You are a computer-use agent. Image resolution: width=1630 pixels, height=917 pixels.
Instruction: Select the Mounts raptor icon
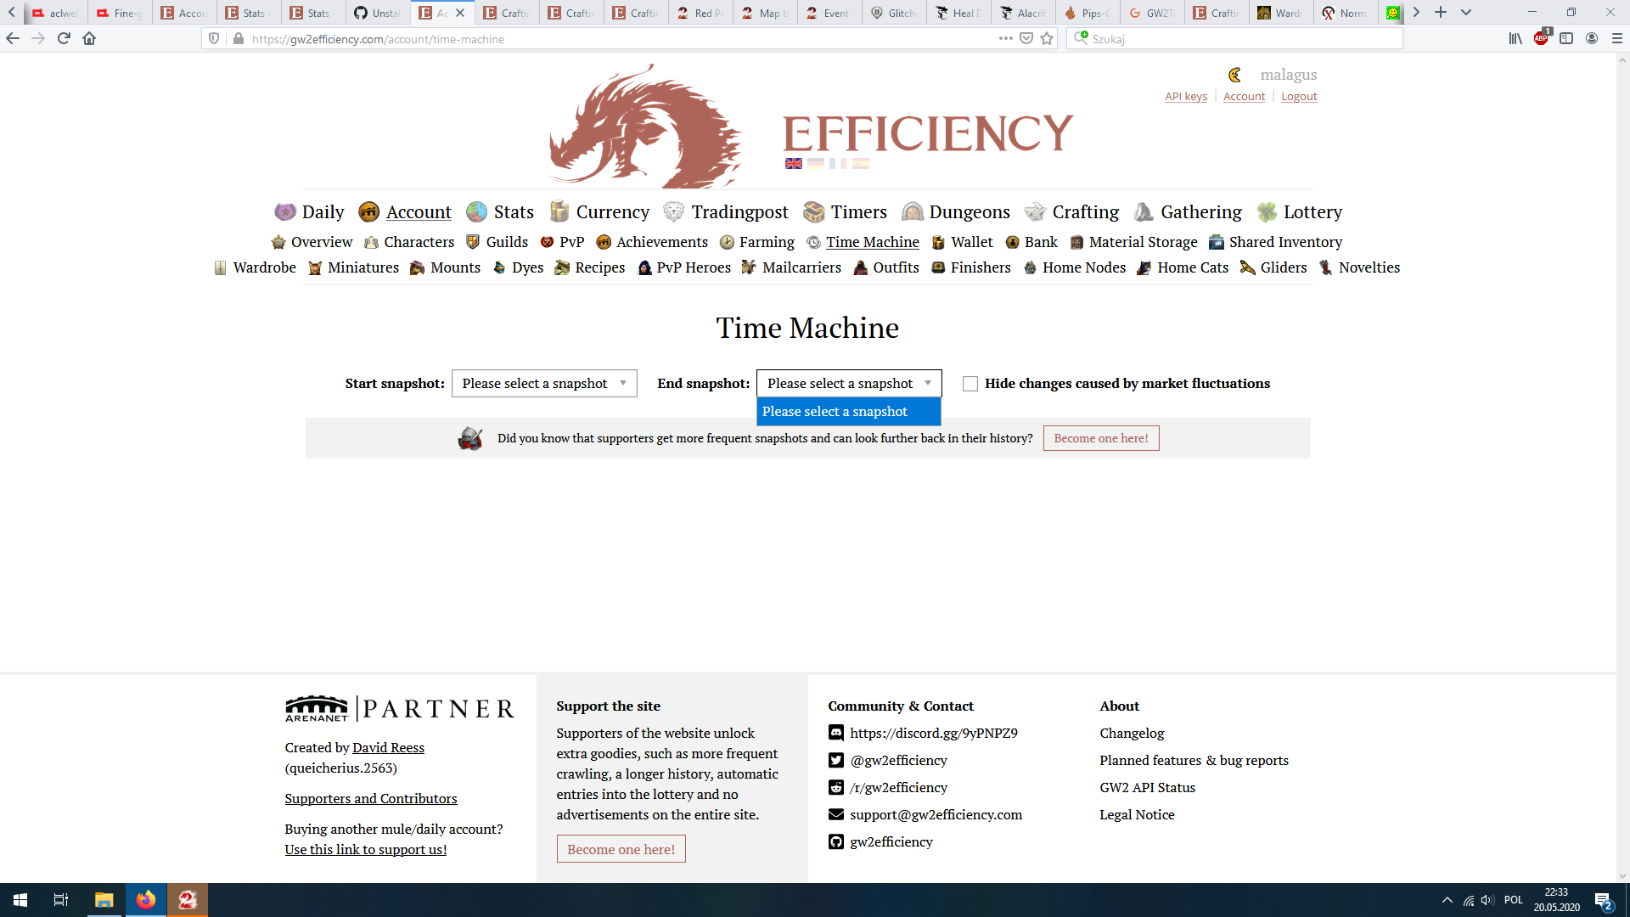tap(417, 267)
